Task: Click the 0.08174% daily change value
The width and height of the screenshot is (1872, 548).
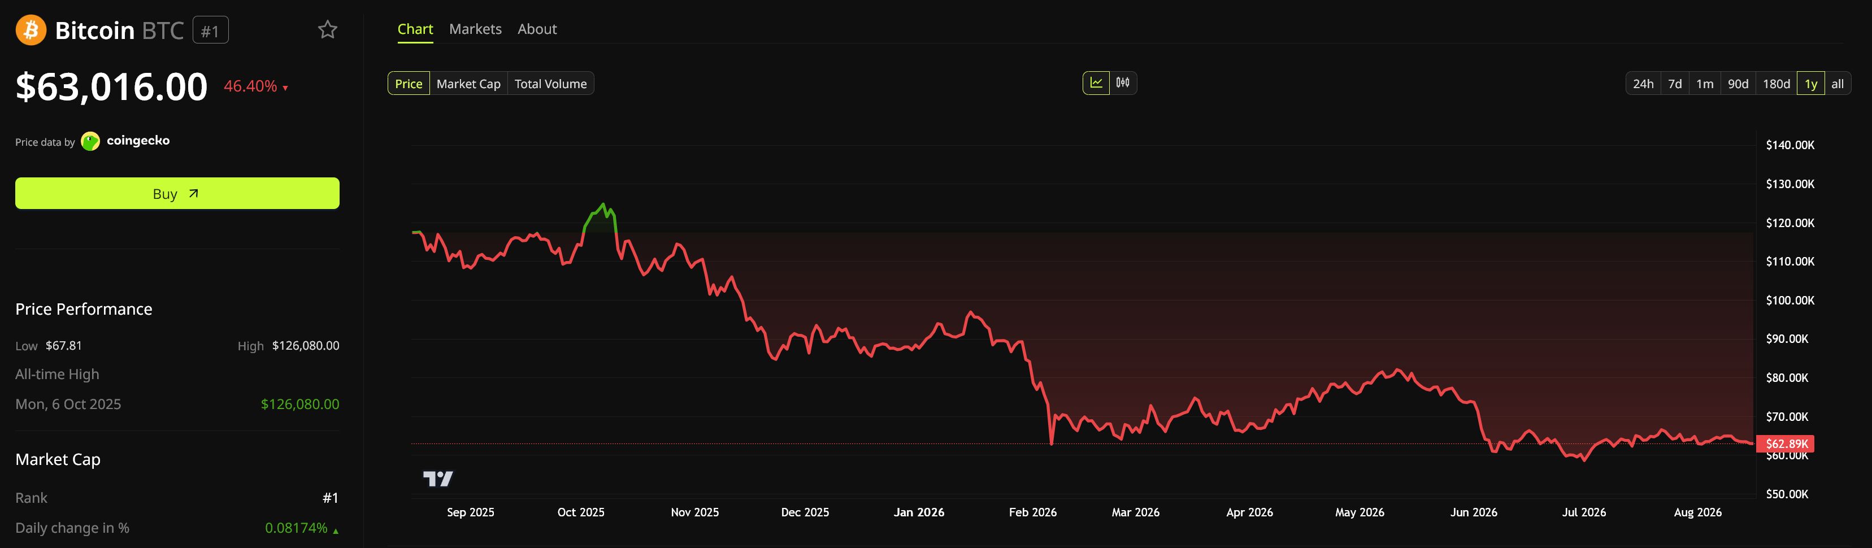Action: [296, 528]
